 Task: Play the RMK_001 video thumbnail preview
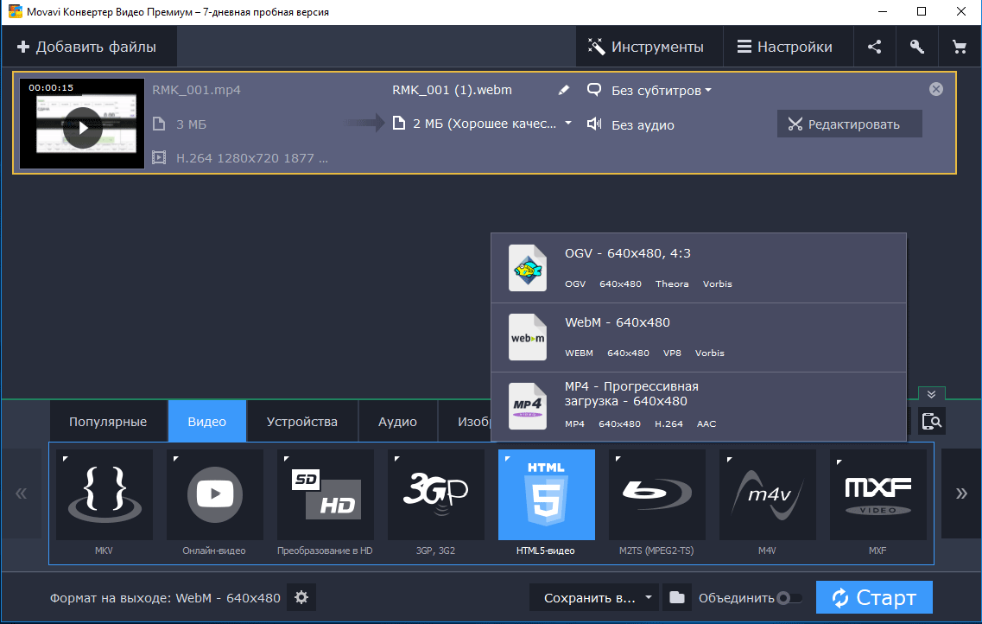pos(83,128)
